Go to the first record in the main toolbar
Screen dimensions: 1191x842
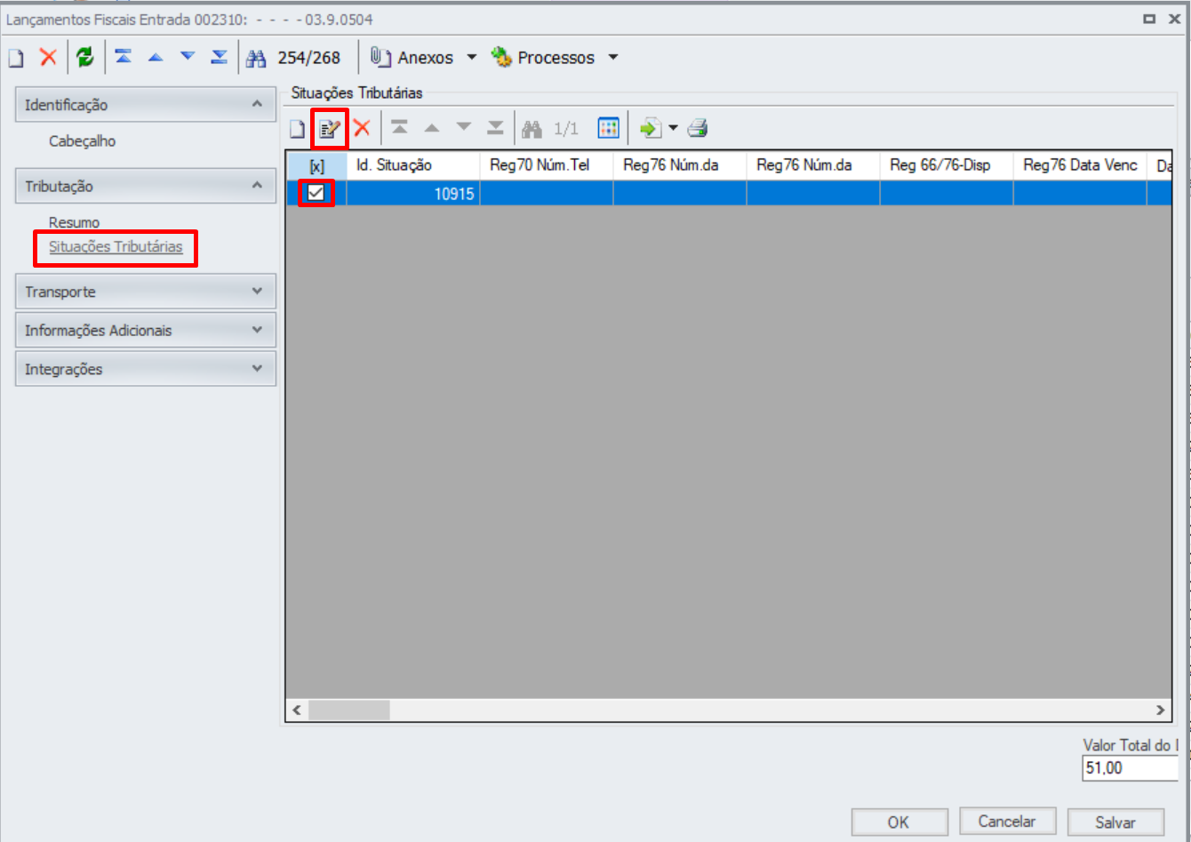click(x=124, y=57)
